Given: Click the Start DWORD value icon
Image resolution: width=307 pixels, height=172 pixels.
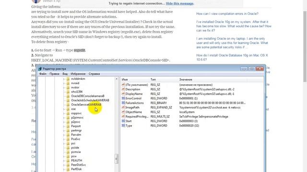Looking at the screenshot, I should point(123,121).
